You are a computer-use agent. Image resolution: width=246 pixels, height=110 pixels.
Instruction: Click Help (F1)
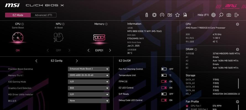pos(203,15)
